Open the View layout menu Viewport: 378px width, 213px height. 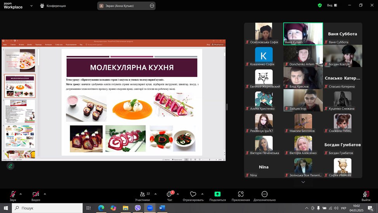332,5
